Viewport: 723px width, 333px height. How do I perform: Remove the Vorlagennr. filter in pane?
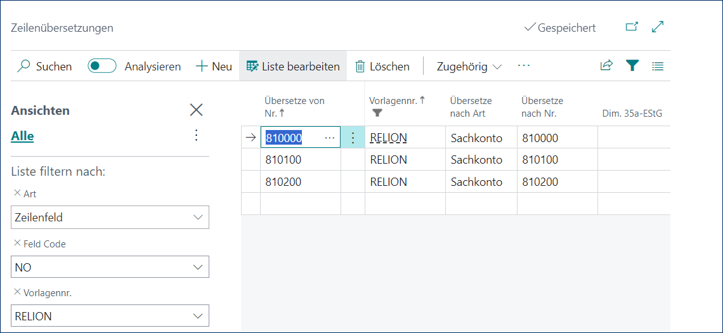[18, 292]
